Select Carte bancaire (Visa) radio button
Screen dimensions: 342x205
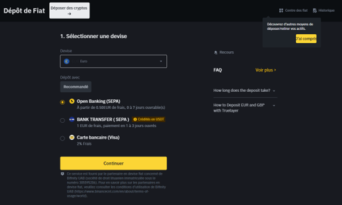[x=62, y=138]
